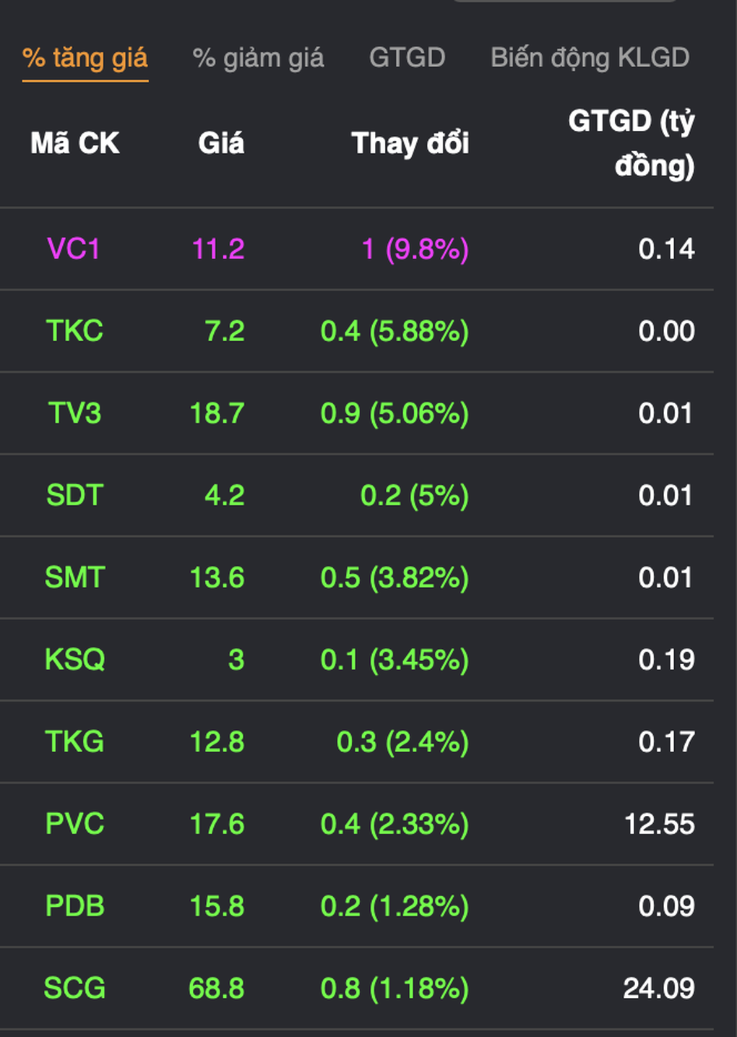
Task: Click the Giá column header
Action: coord(221,144)
